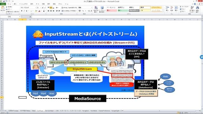Click the fill color bucket icon

point(36,11)
